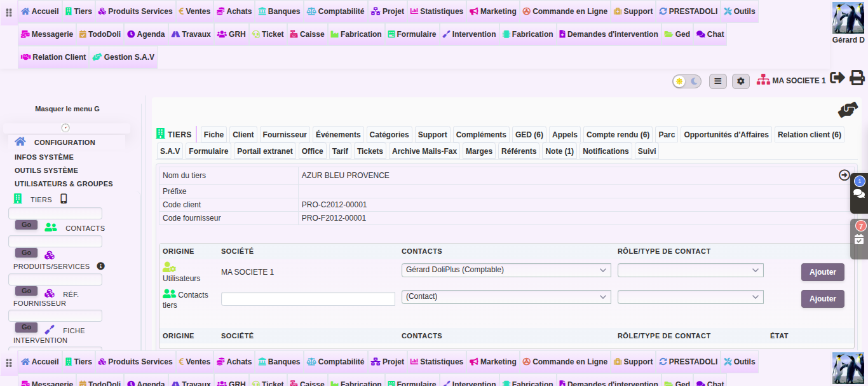Viewport: 868px width, 386px height.
Task: Open the Marges tab
Action: [x=479, y=151]
